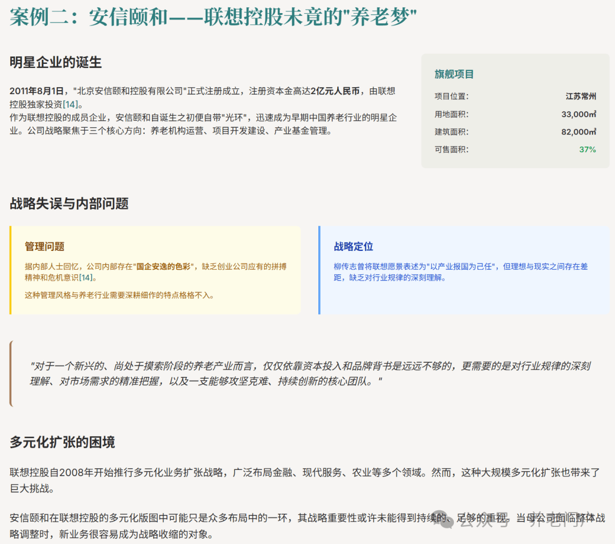
Task: Click the green 37% sellable area figure
Action: [587, 149]
